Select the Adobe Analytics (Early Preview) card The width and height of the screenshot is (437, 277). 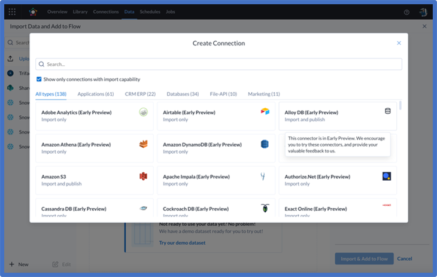(95, 116)
